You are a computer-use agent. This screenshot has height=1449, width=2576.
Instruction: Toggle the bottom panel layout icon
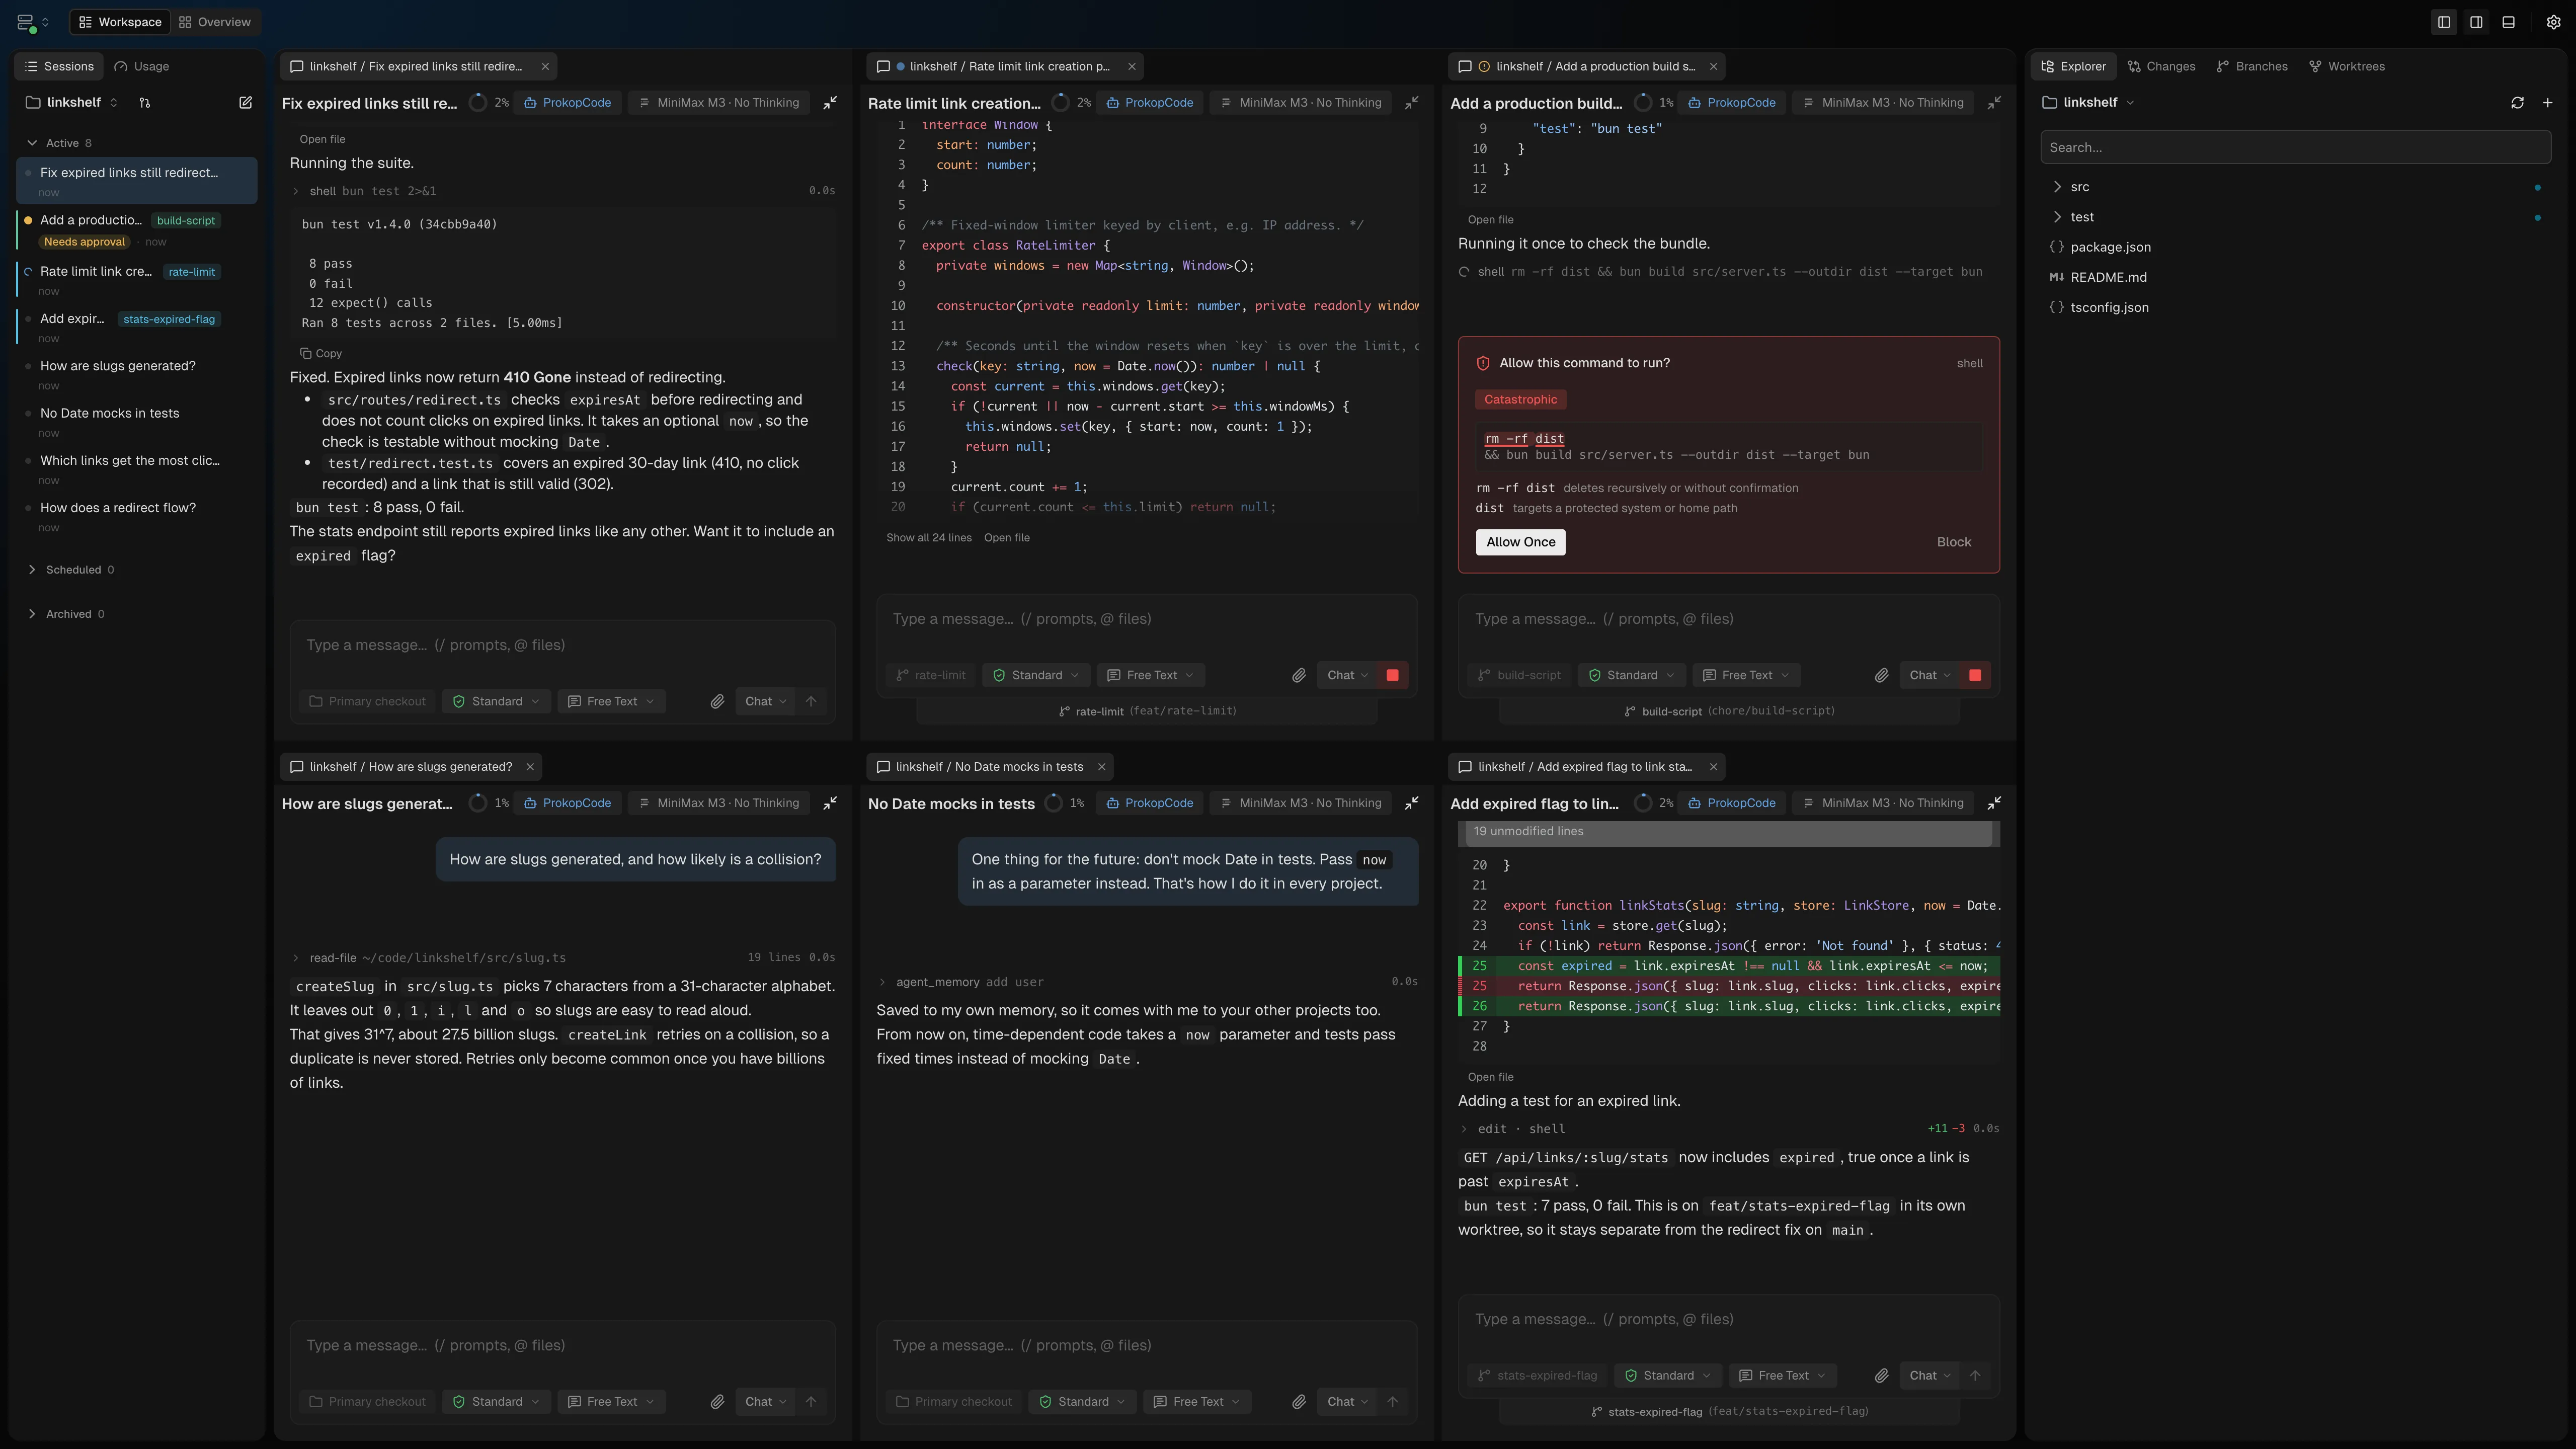pyautogui.click(x=2508, y=22)
